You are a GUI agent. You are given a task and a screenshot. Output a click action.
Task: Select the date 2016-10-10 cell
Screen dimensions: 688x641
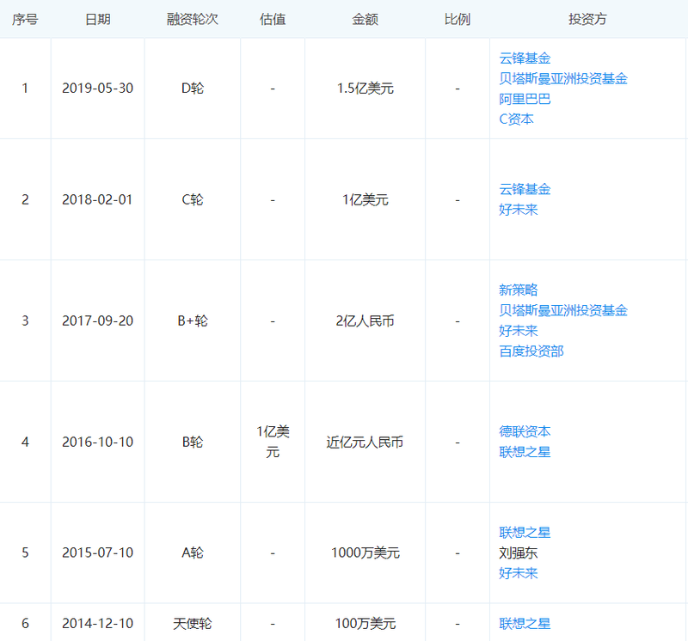tap(97, 442)
